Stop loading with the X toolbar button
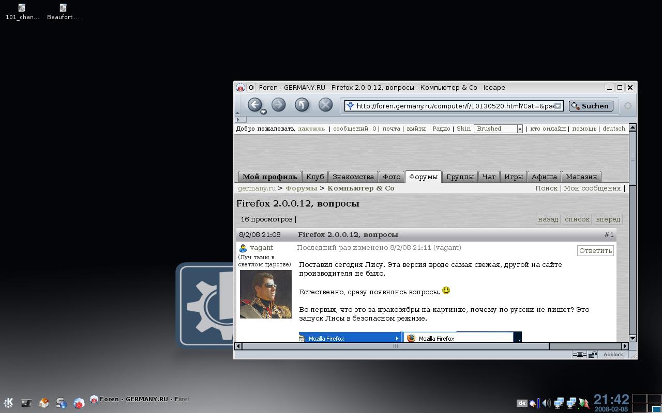 click(325, 105)
